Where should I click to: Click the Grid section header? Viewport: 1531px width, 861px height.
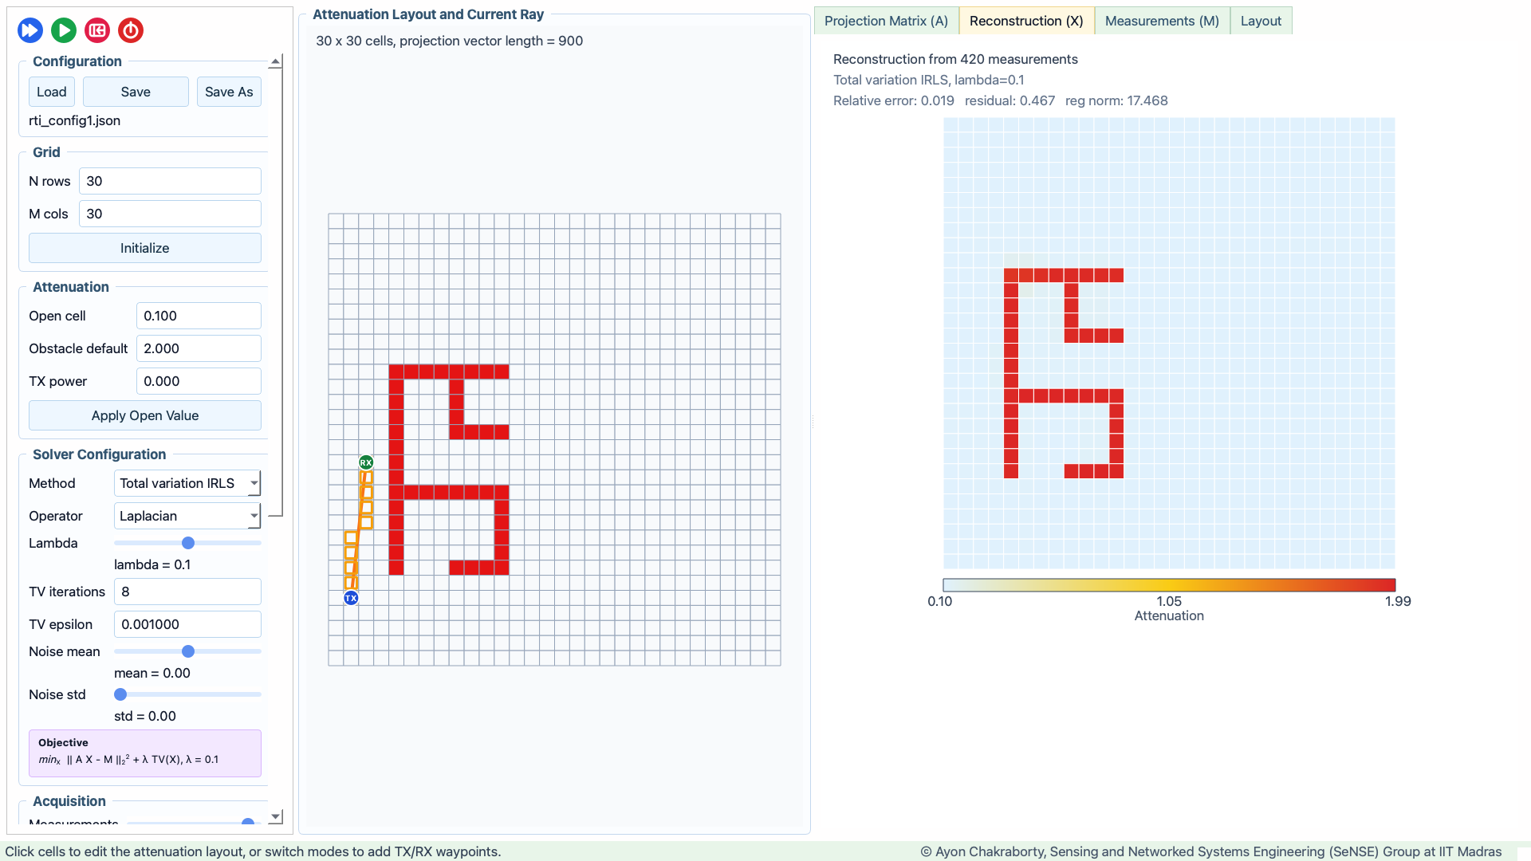point(46,152)
